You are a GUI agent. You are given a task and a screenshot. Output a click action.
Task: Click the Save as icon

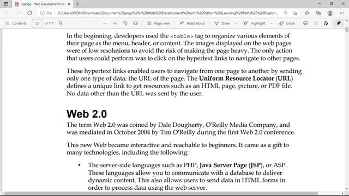tap(326, 23)
